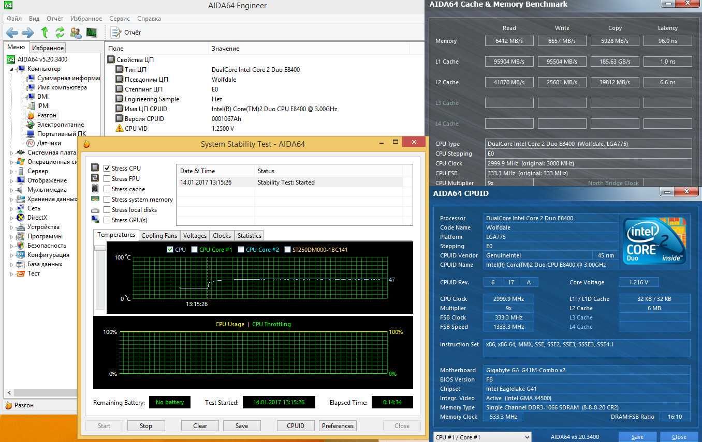Click the flame icon in the Stability Test title bar
The width and height of the screenshot is (702, 442).
coord(86,144)
